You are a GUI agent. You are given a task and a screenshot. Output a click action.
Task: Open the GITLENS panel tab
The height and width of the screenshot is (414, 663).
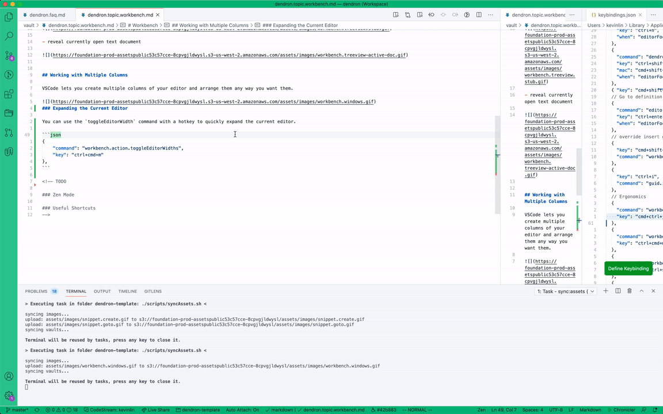click(x=153, y=291)
